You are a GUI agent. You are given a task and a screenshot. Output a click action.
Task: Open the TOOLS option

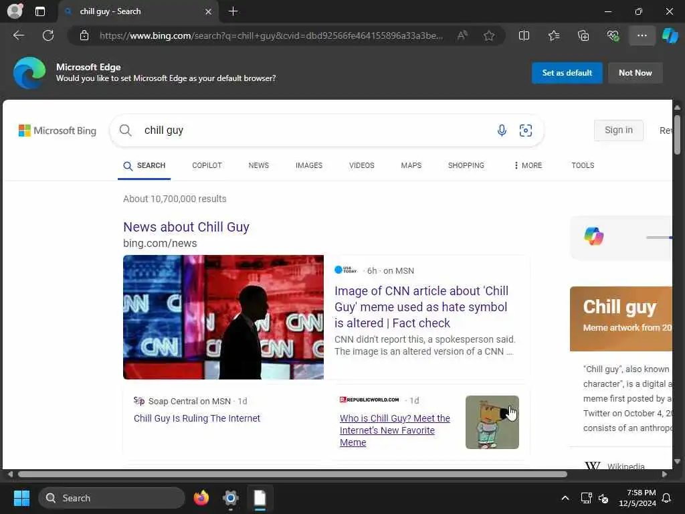(583, 166)
